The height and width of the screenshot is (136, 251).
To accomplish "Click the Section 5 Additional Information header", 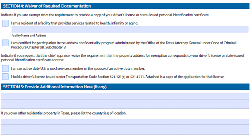I will pos(125,87).
